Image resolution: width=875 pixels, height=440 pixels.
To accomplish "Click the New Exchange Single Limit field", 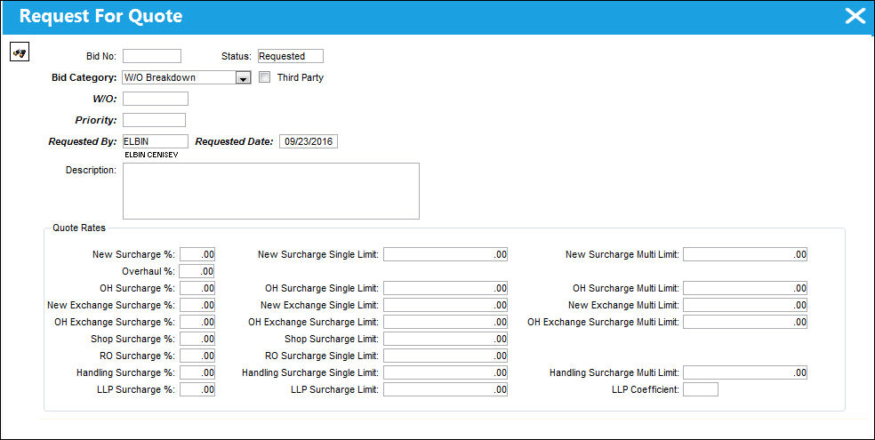I will pyautogui.click(x=446, y=305).
